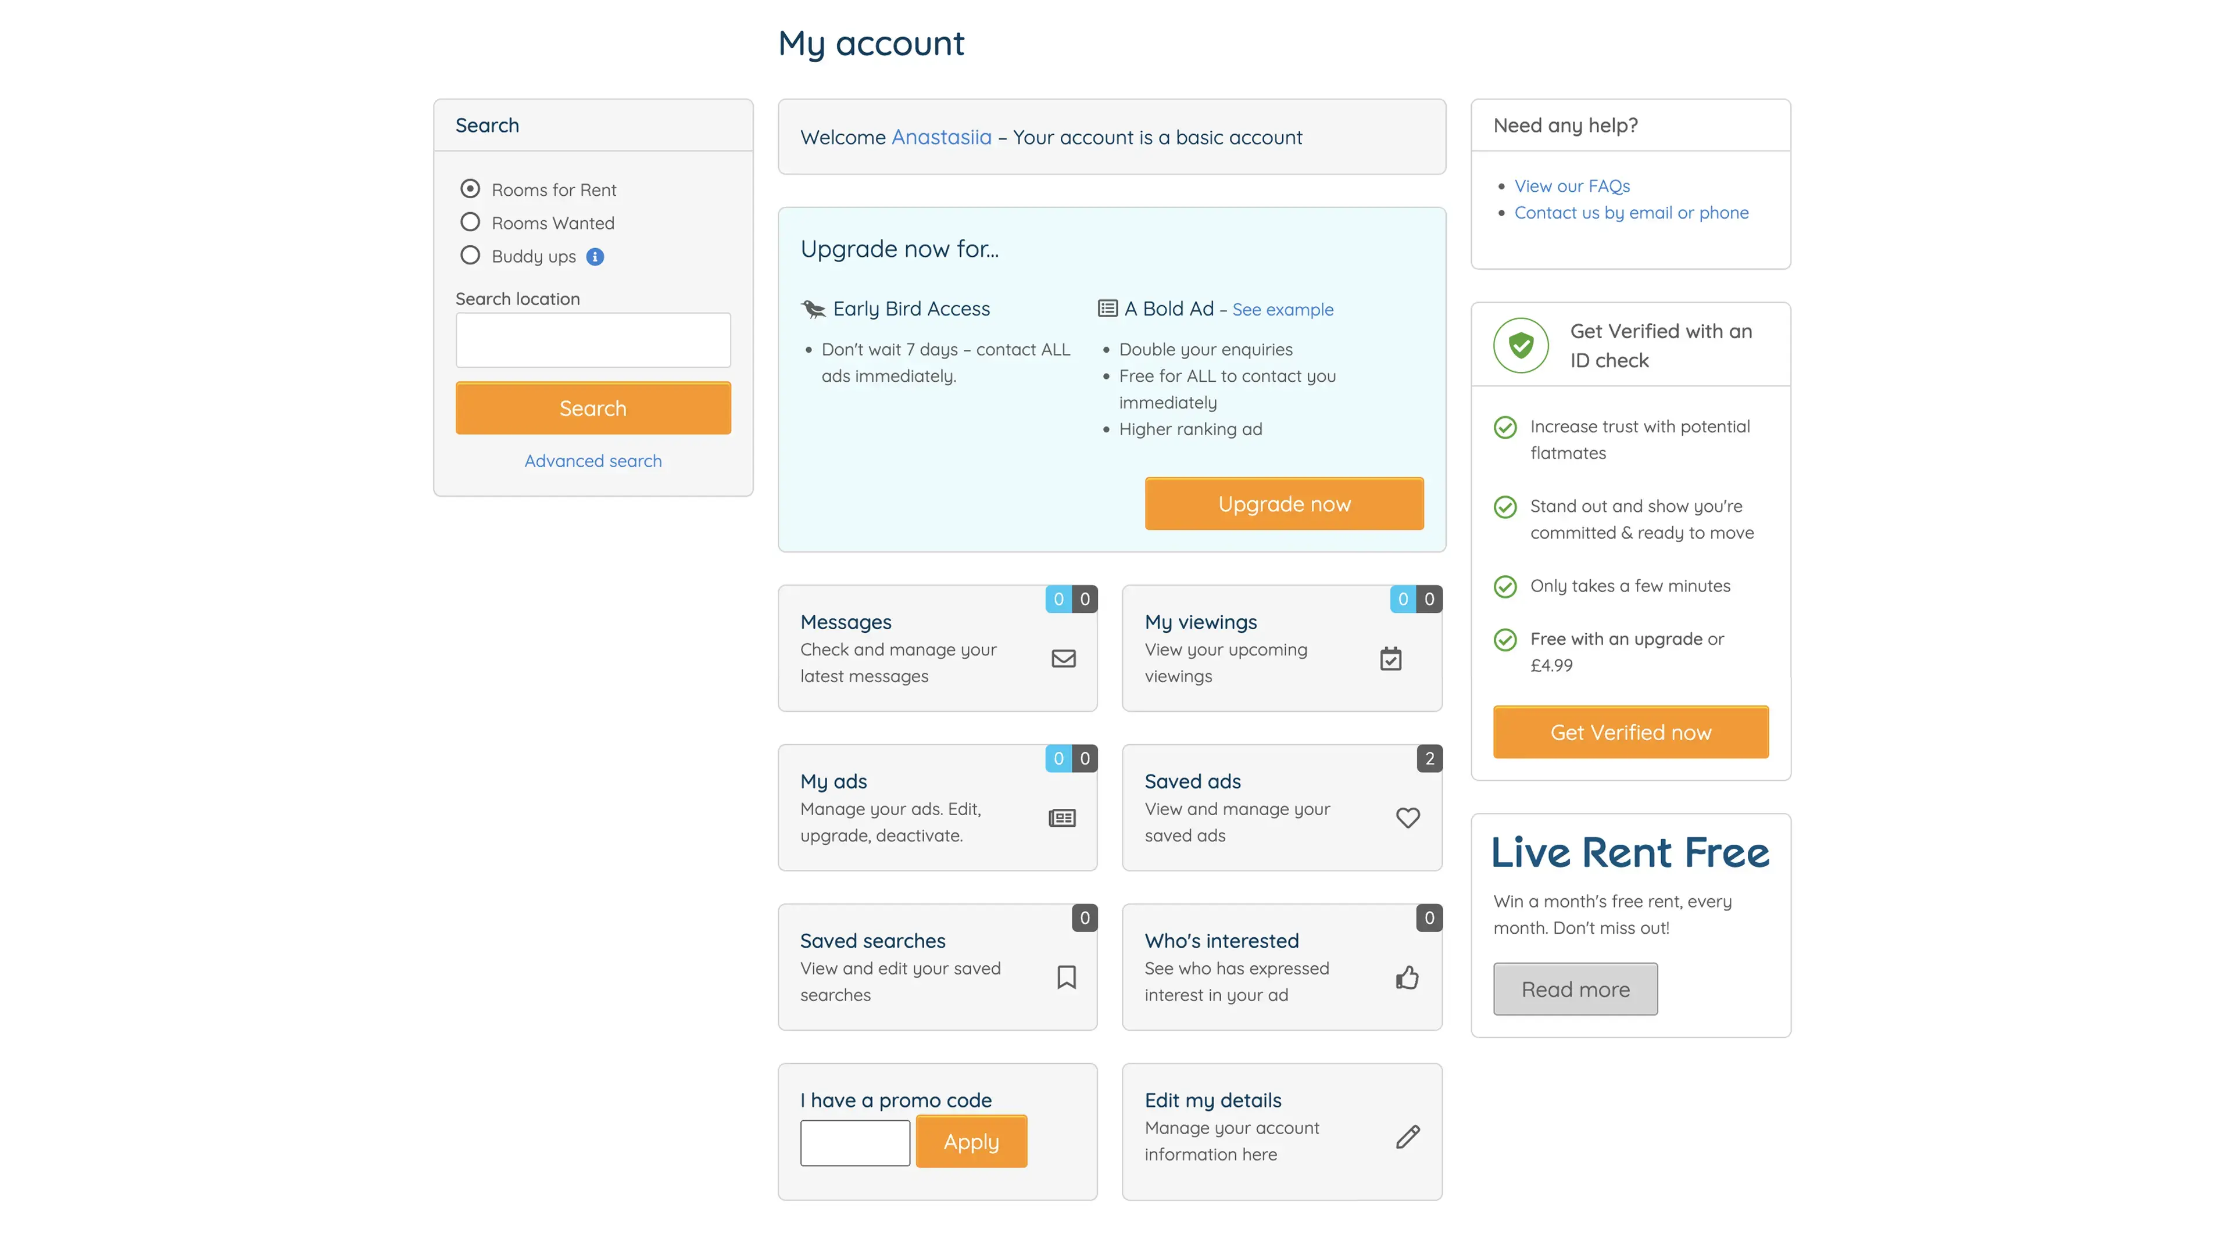Click the green ID verification shield icon

pos(1521,346)
